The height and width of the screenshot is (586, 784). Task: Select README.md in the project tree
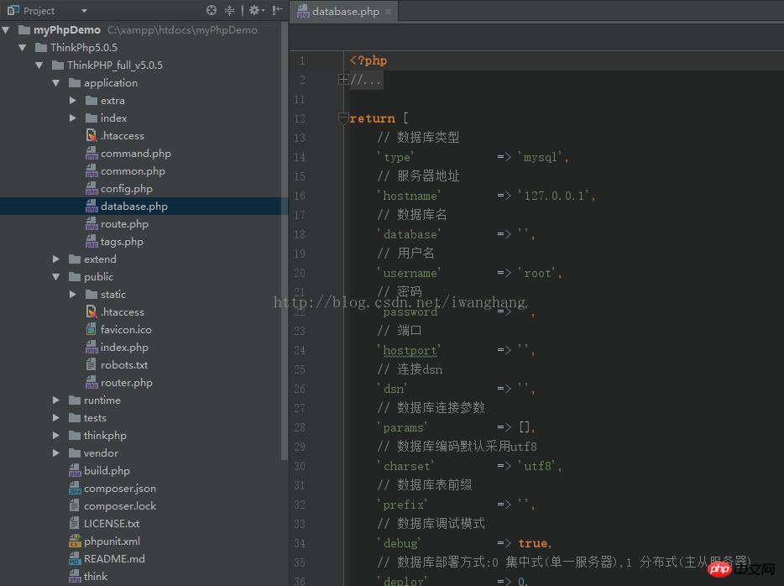click(114, 558)
